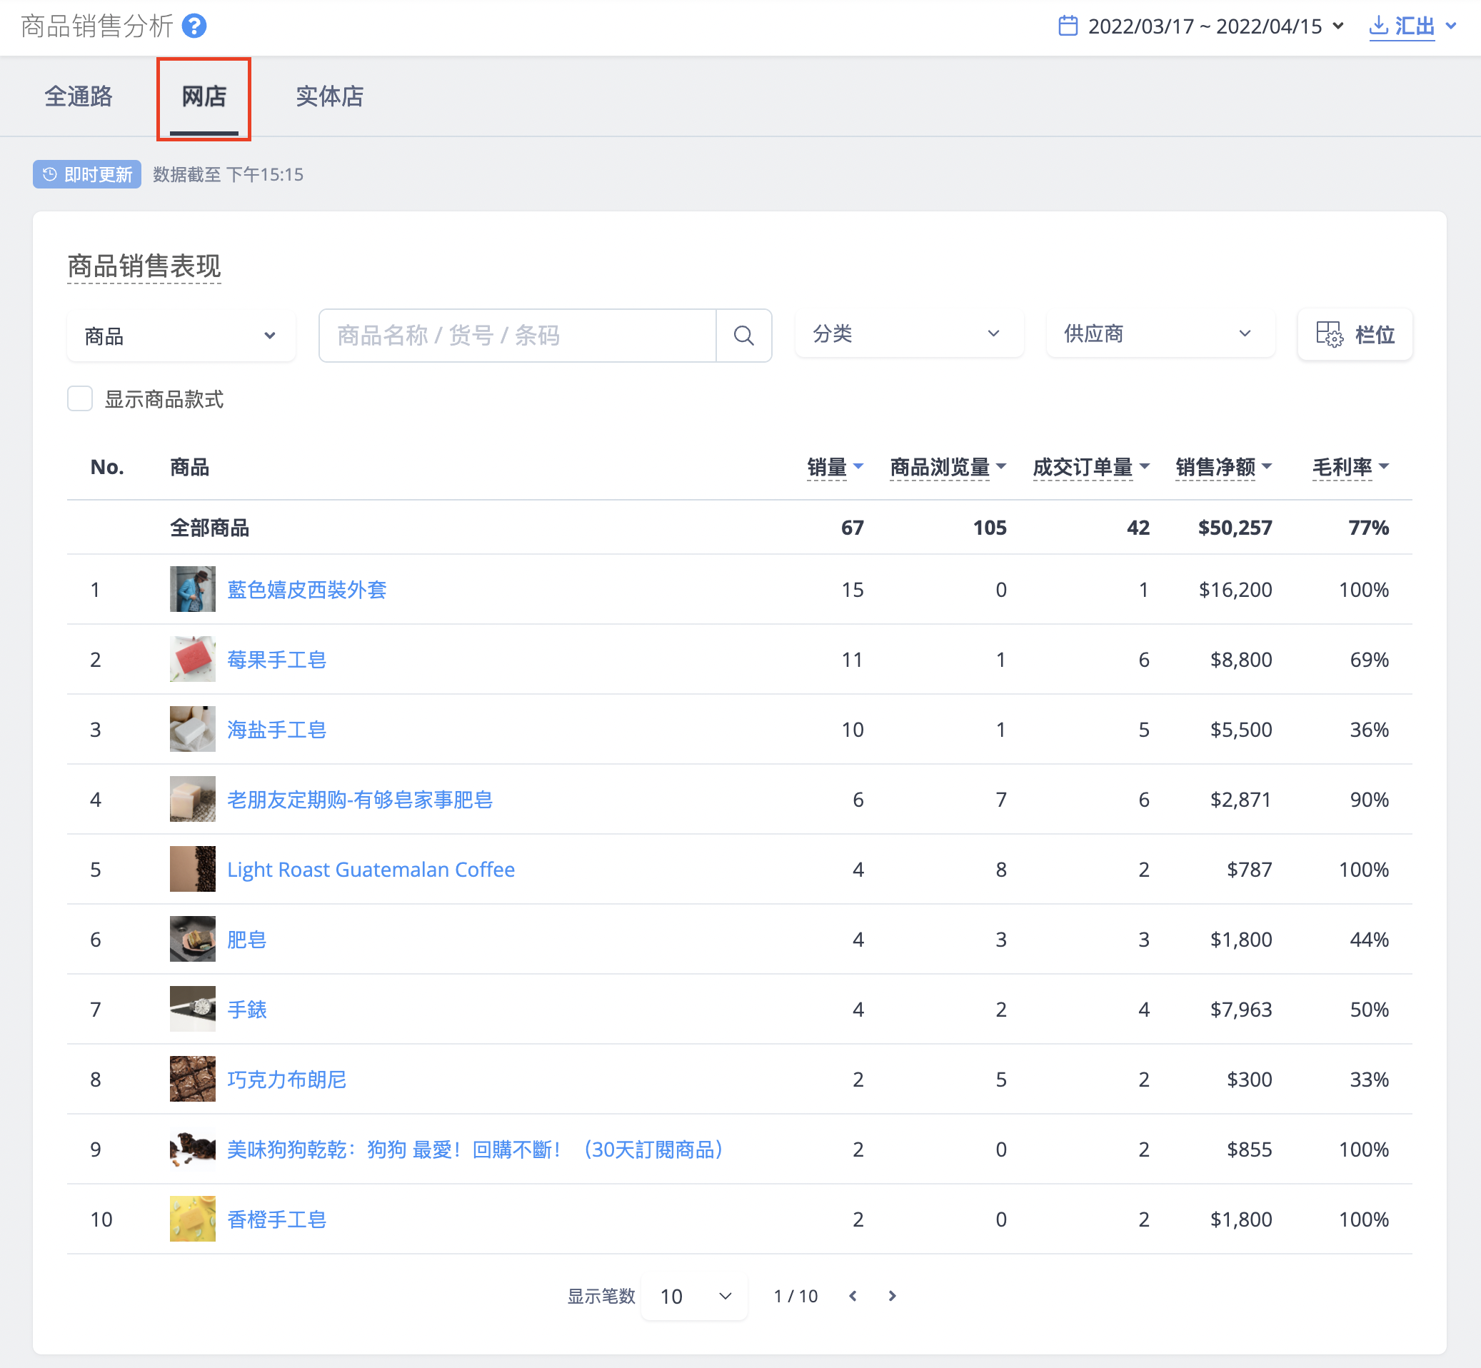Open the calendar date range icon

tap(1068, 26)
